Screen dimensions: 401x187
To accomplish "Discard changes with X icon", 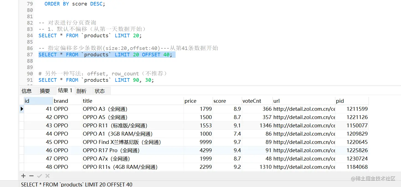I will [47, 176].
